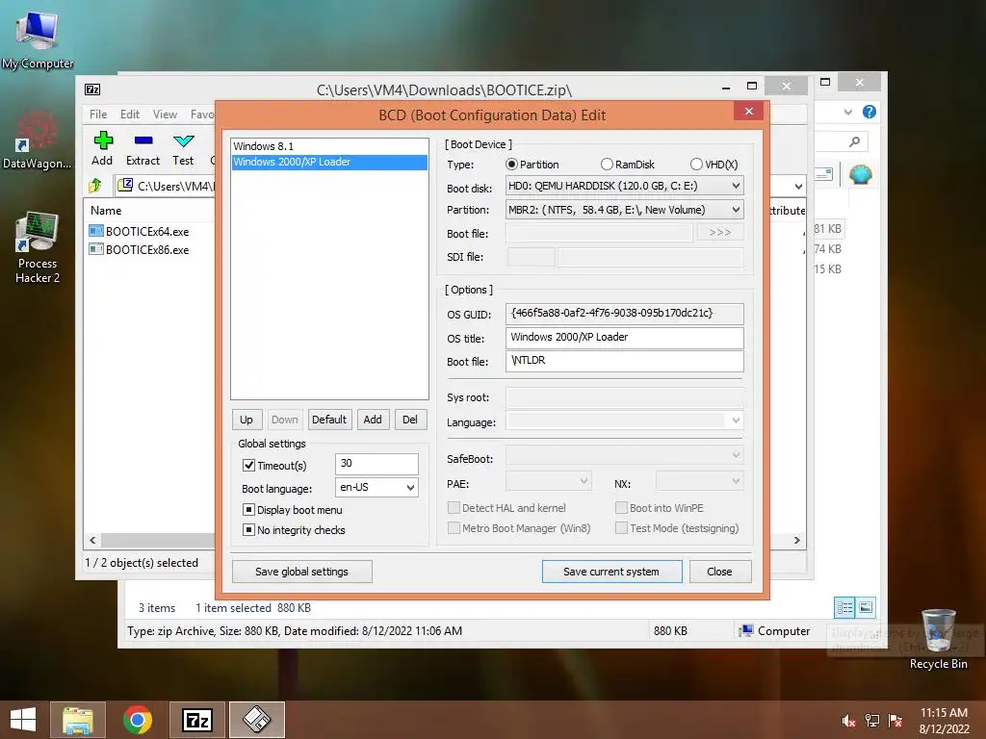The width and height of the screenshot is (986, 739).
Task: Click the muted volume tray icon
Action: click(x=849, y=721)
